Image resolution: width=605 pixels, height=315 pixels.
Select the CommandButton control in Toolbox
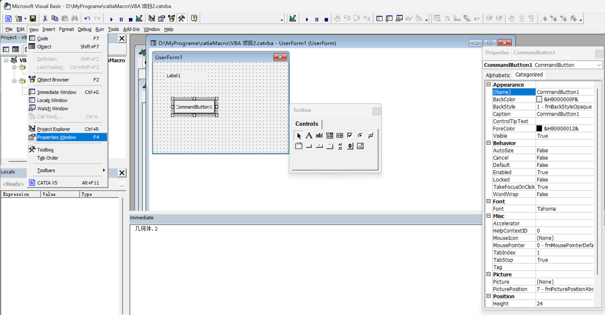[x=309, y=146]
